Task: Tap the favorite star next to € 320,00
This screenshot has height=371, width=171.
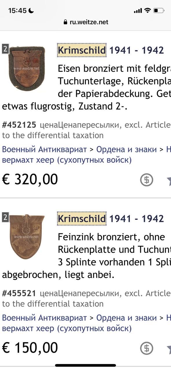Action: pyautogui.click(x=169, y=180)
